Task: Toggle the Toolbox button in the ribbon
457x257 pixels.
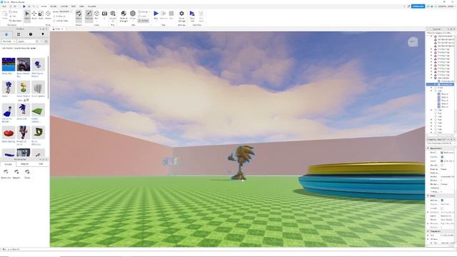Action: (x=89, y=16)
